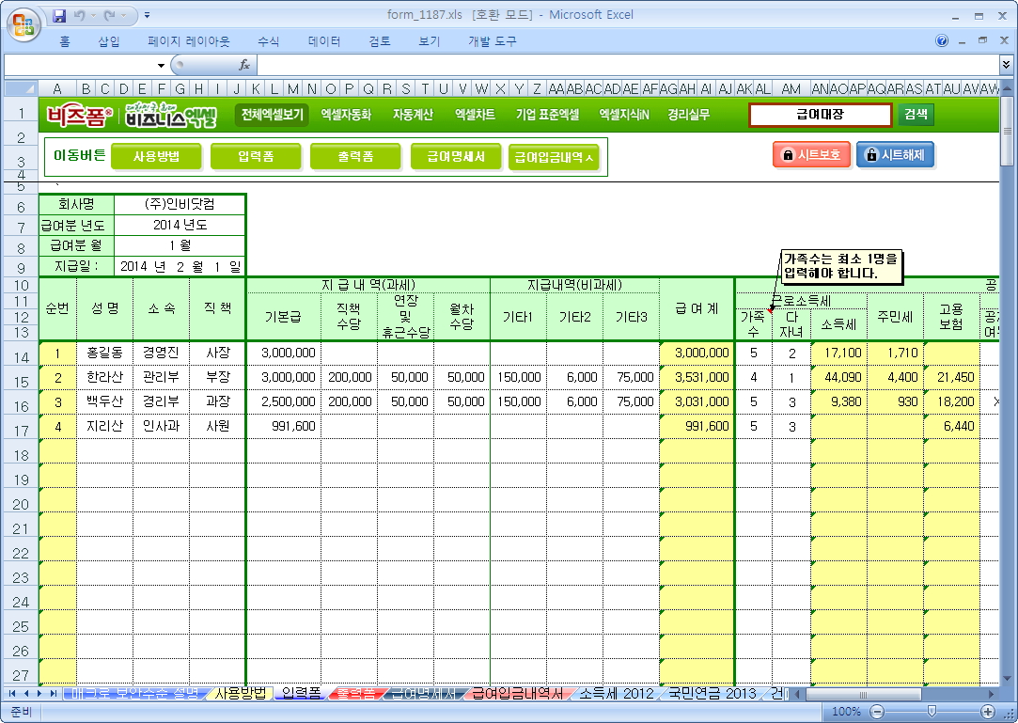Click the 급여명세서 navigation button
This screenshot has width=1018, height=723.
(456, 157)
